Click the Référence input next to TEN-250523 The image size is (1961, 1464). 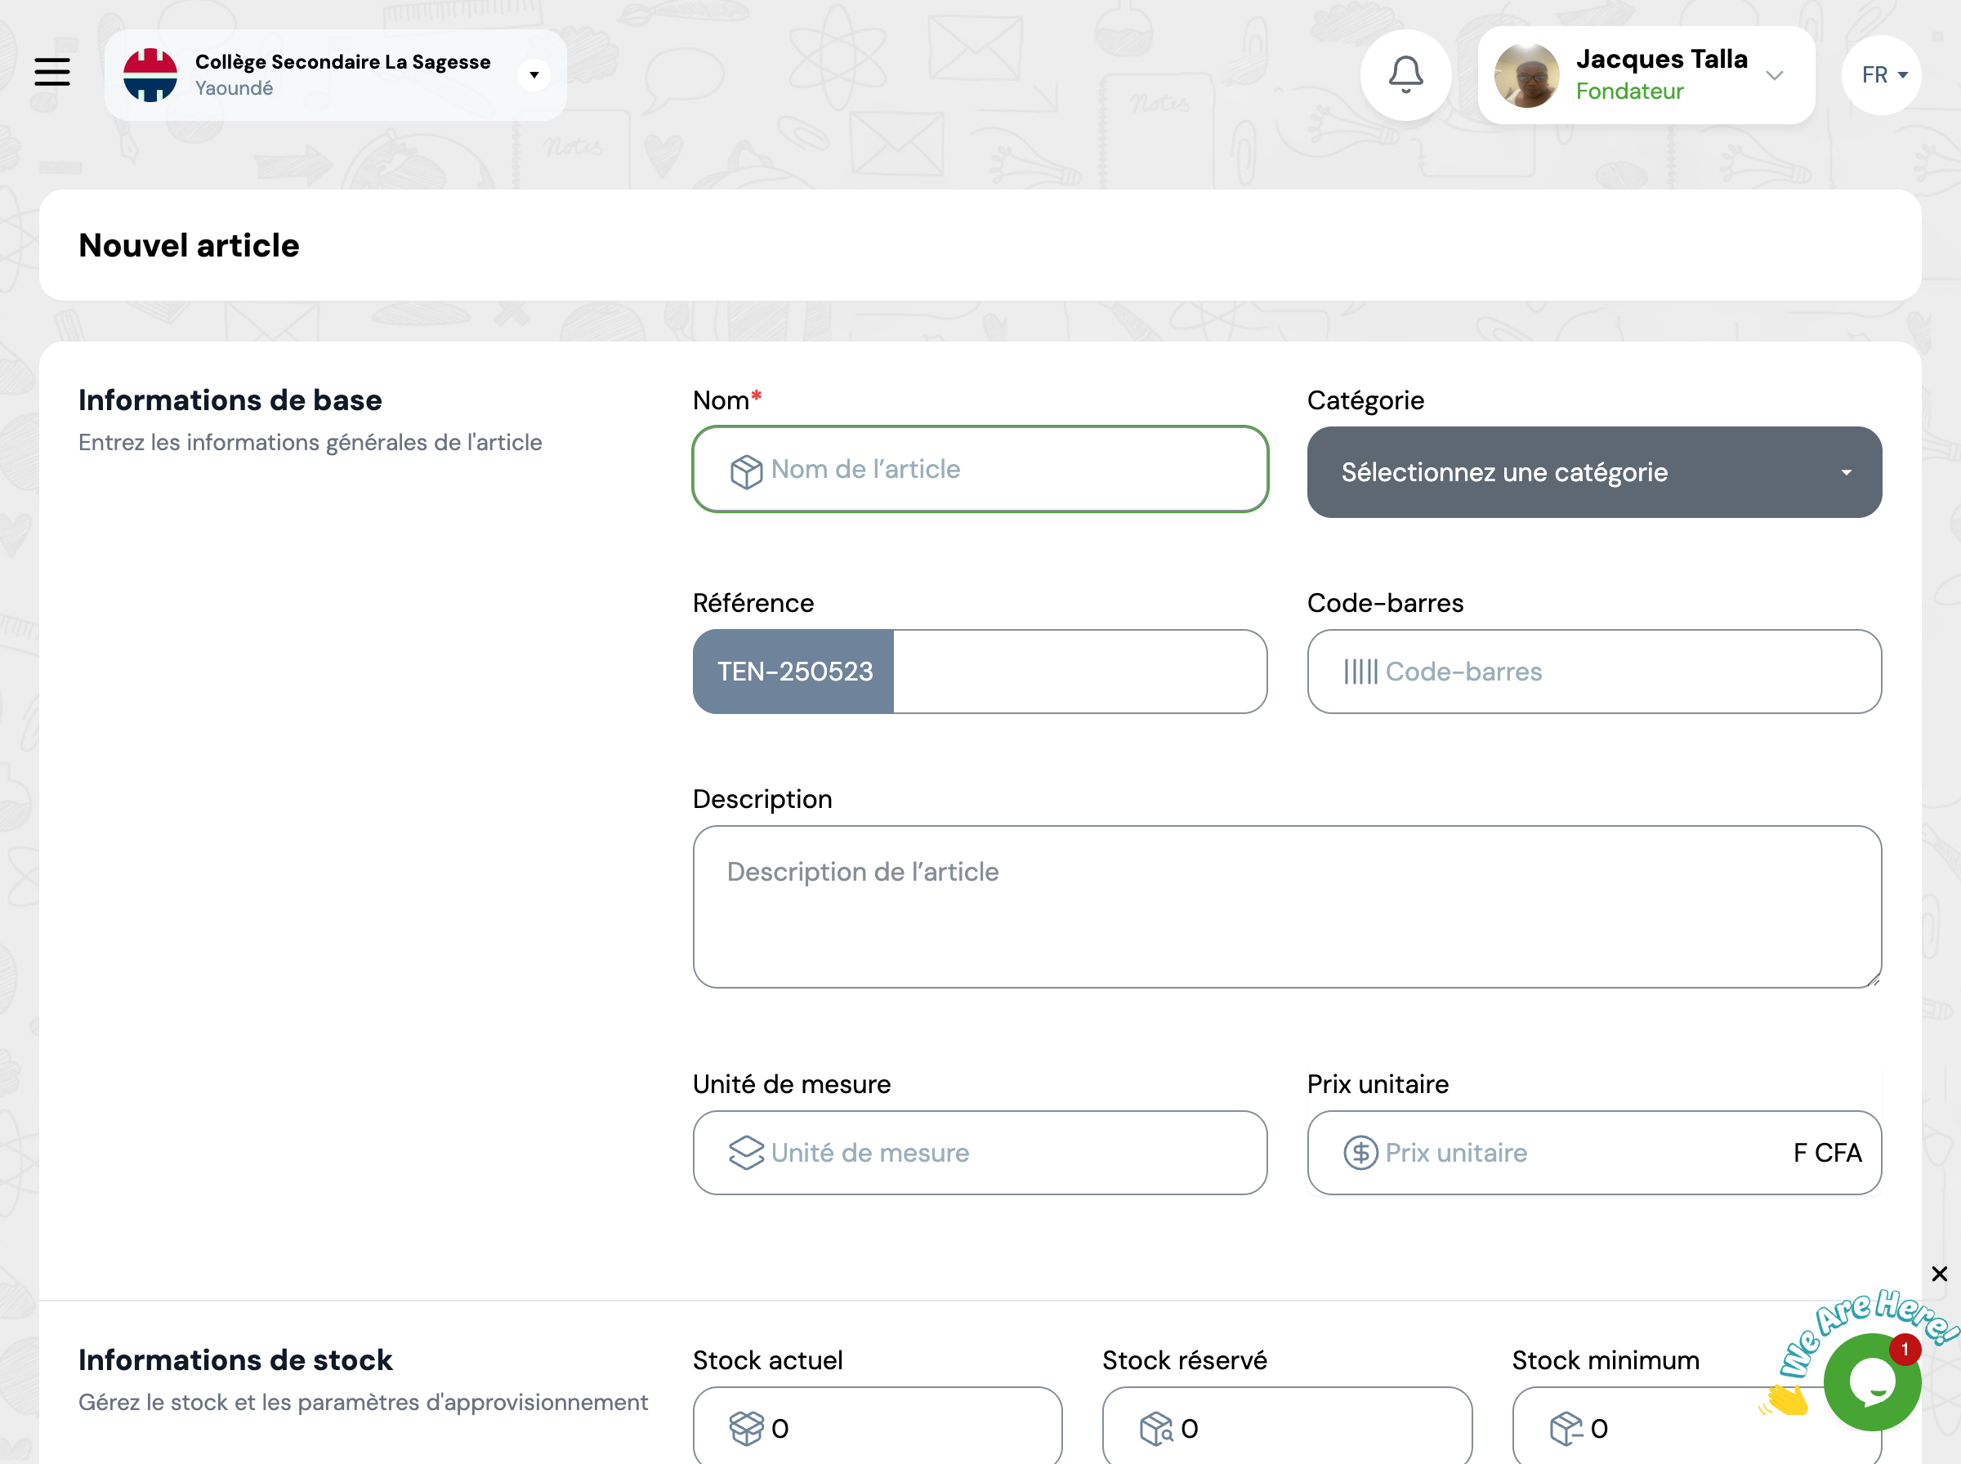(1079, 672)
